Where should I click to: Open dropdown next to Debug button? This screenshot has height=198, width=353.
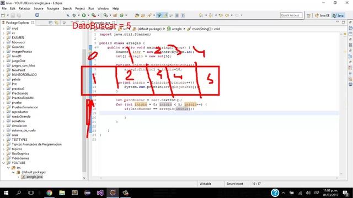coord(78,15)
